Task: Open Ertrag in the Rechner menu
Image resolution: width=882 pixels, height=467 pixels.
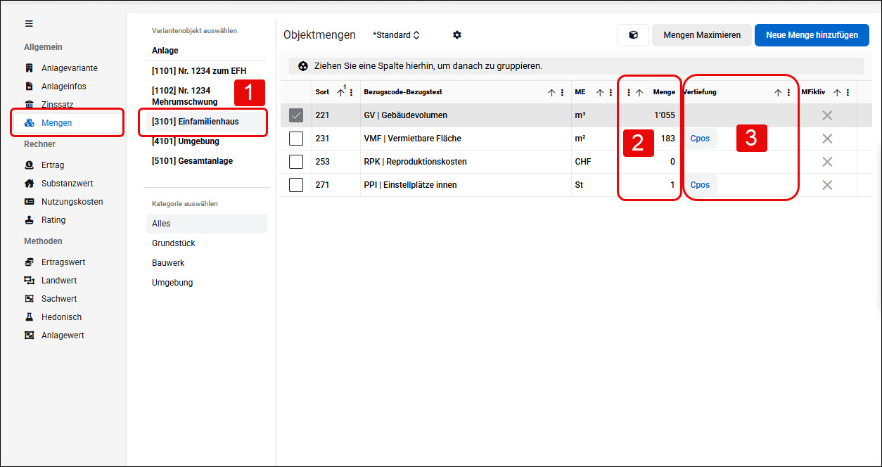Action: click(53, 165)
